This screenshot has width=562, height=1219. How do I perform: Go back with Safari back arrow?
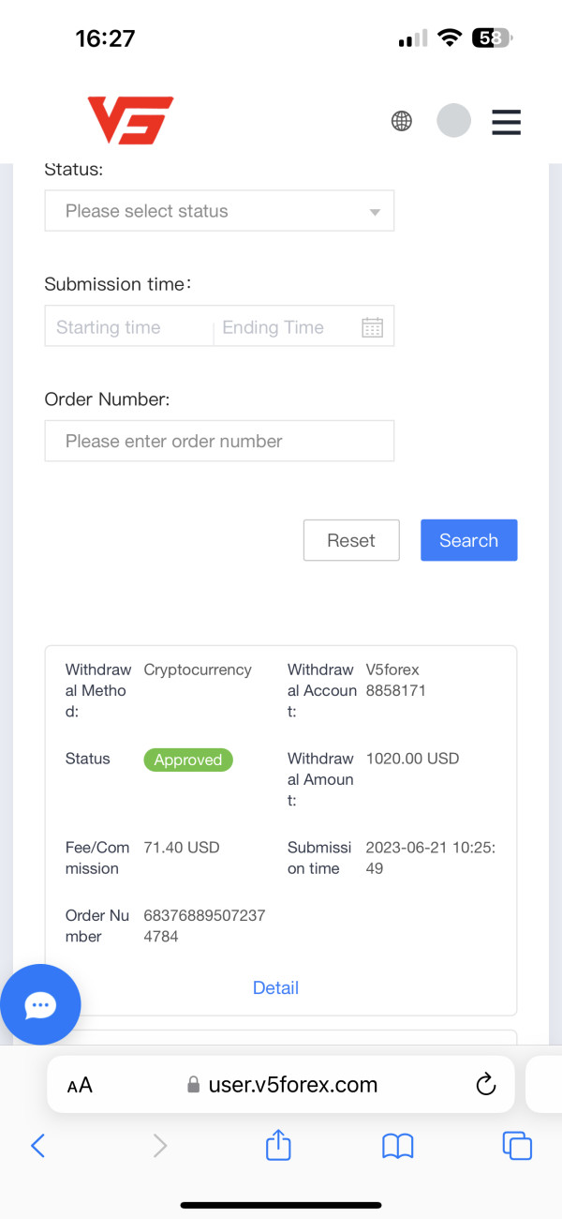38,1145
